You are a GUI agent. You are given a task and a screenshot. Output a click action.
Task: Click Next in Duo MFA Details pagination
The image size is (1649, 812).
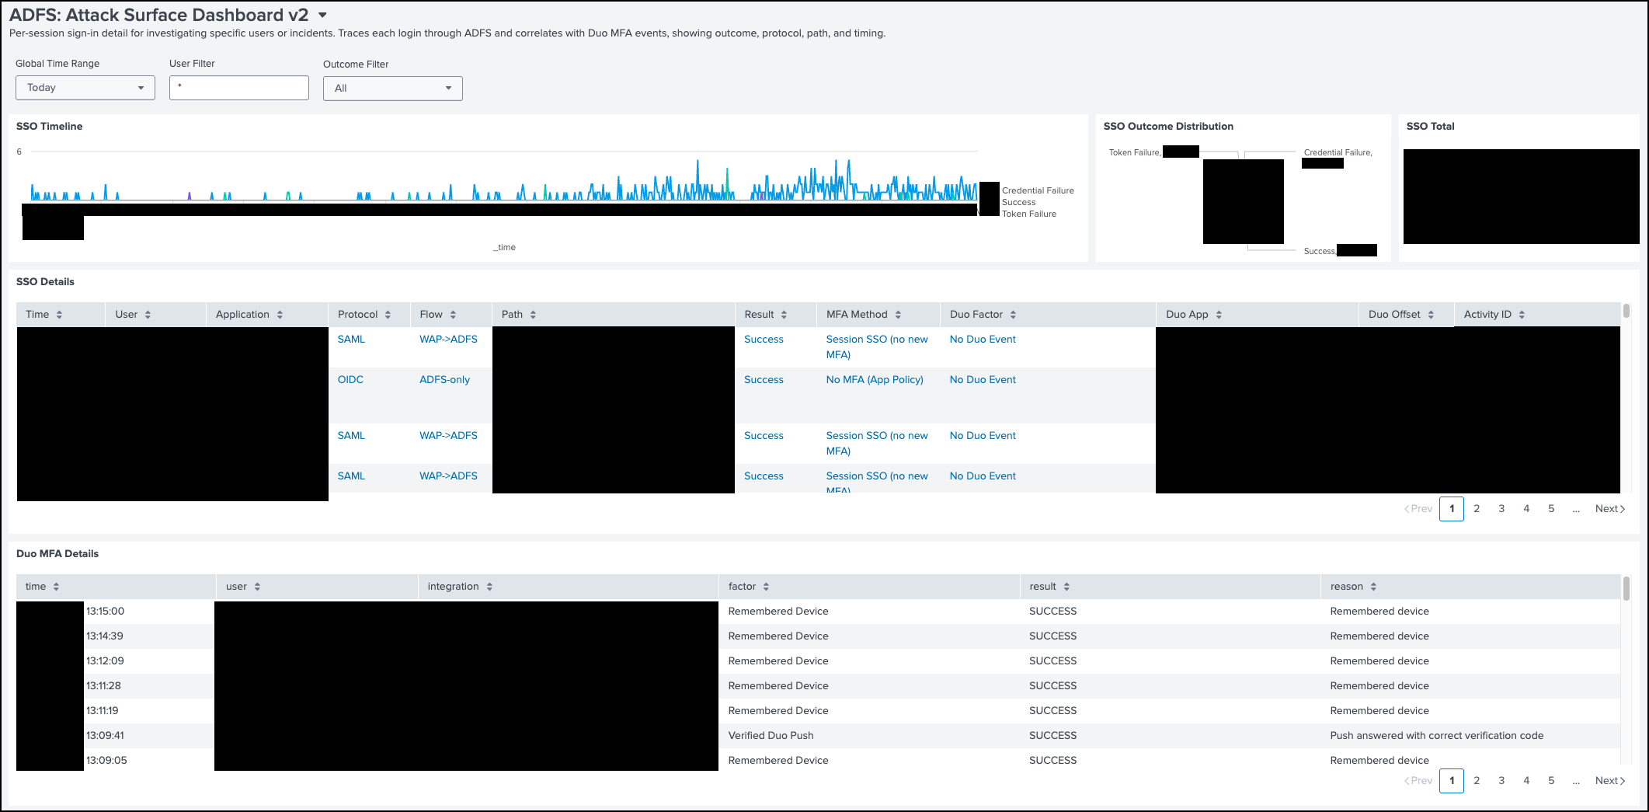[1610, 781]
